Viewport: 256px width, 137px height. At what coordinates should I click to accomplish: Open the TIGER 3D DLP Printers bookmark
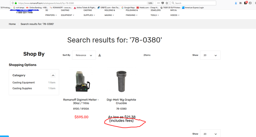[170, 7]
